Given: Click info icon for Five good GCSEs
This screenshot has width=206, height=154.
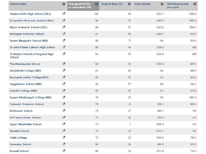Looking at the screenshot, I should (x=96, y=4).
